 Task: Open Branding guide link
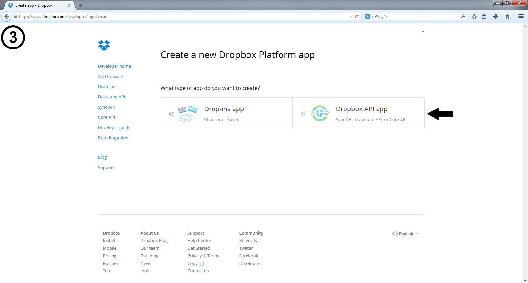tap(113, 138)
